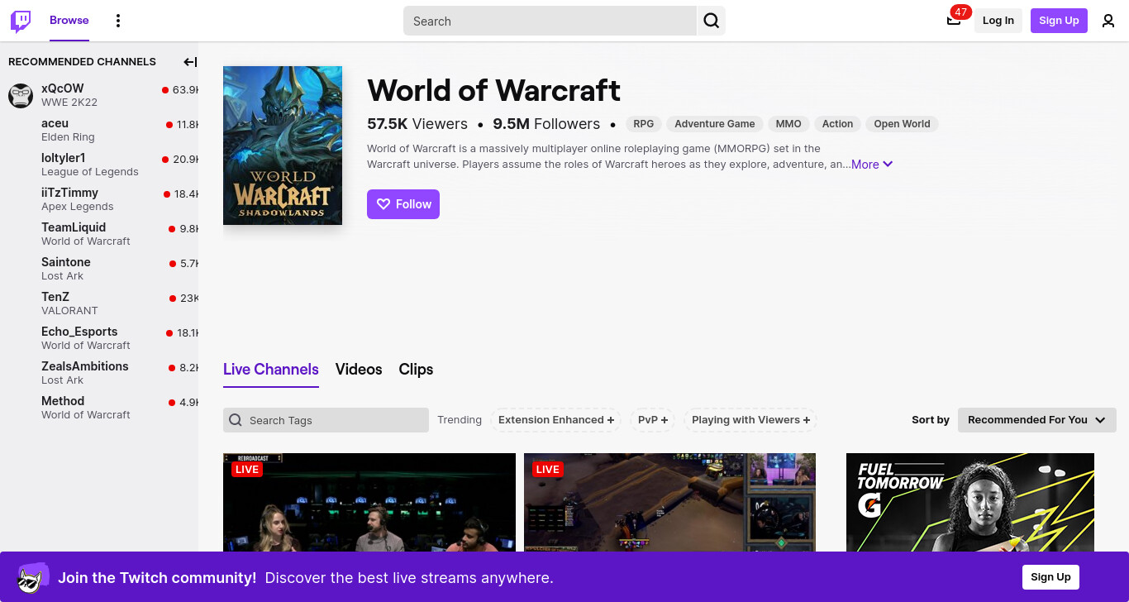1129x602 pixels.
Task: Switch to the Videos tab
Action: click(359, 370)
